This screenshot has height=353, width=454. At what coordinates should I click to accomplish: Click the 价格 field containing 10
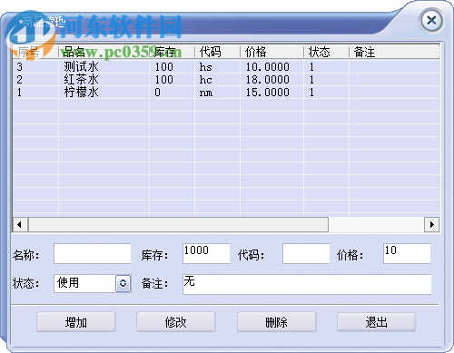407,254
